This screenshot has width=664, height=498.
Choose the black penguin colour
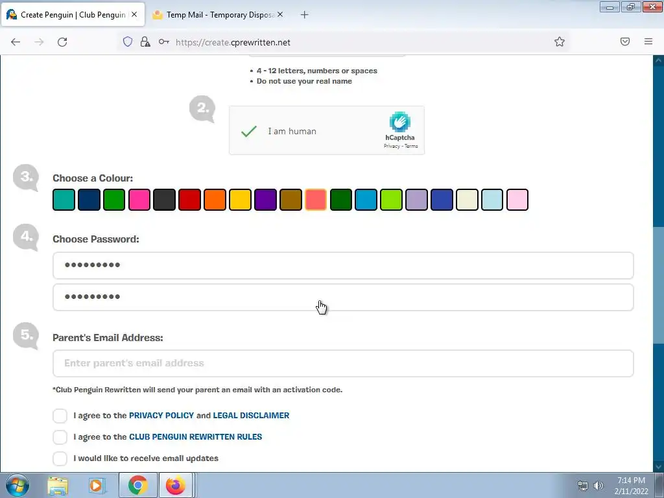point(164,200)
